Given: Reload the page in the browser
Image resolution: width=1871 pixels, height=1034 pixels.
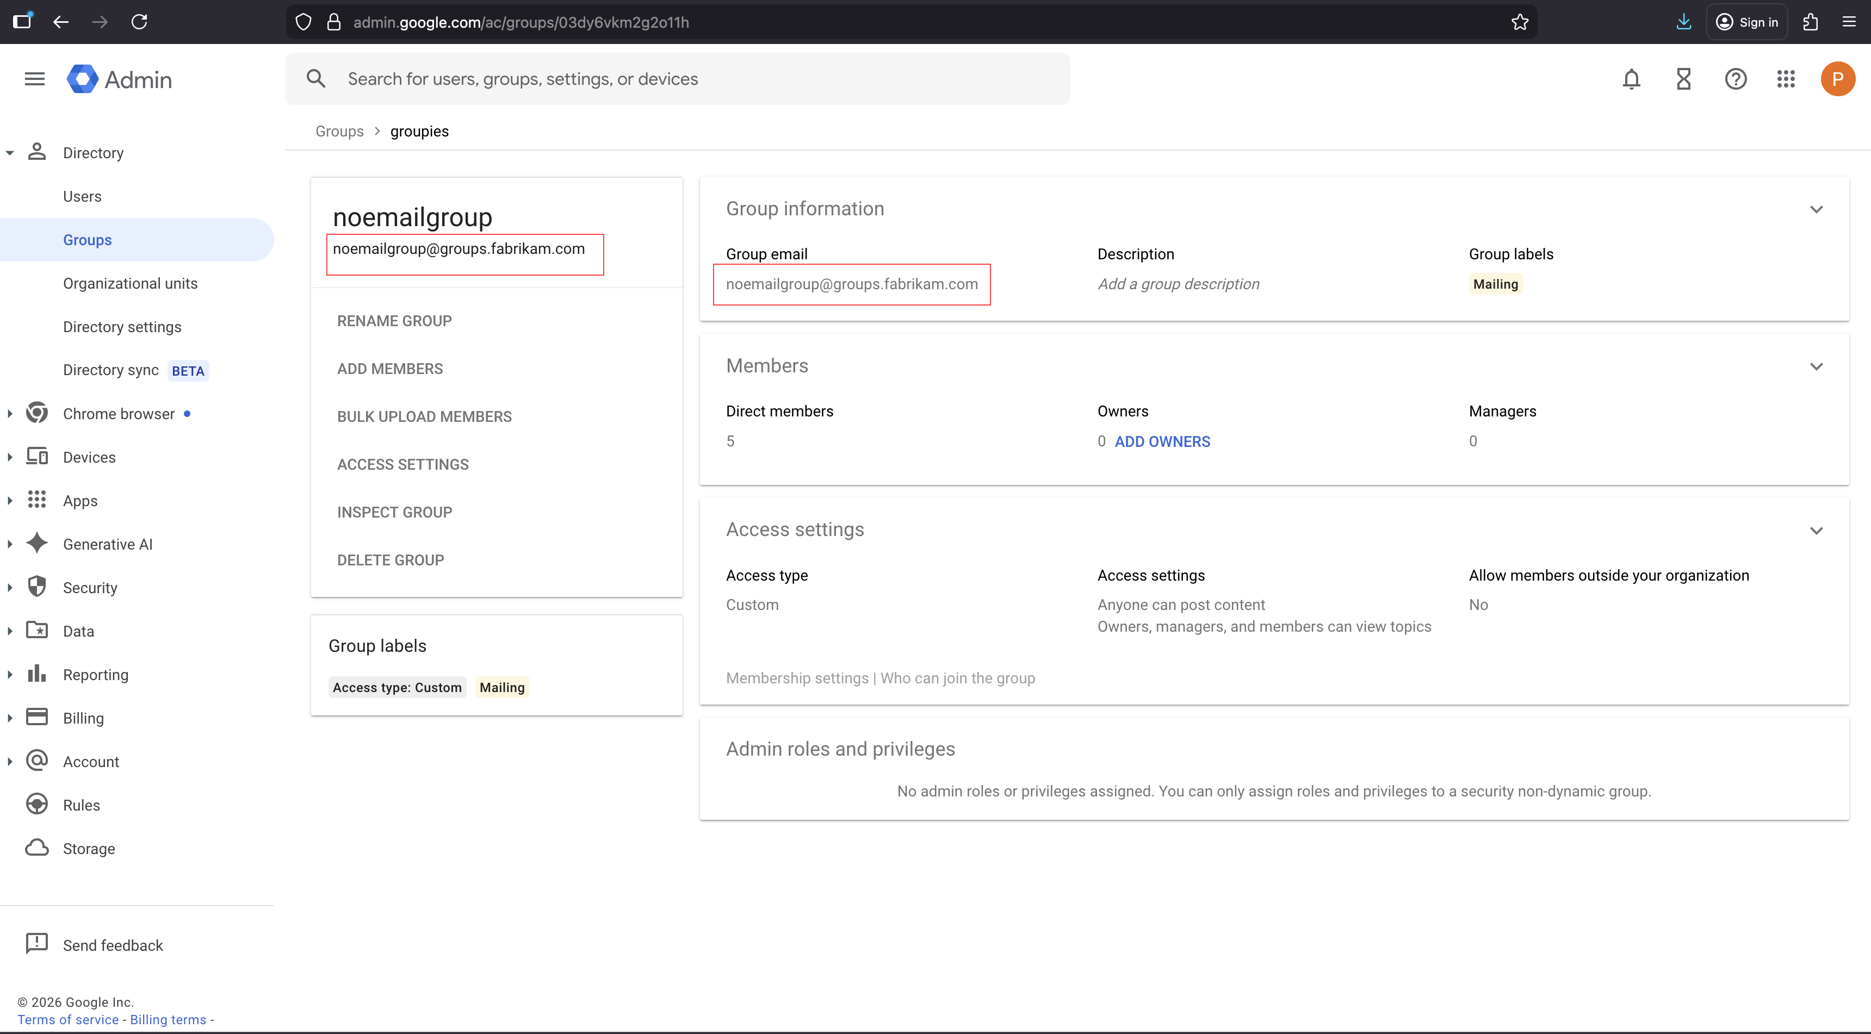Looking at the screenshot, I should (139, 22).
